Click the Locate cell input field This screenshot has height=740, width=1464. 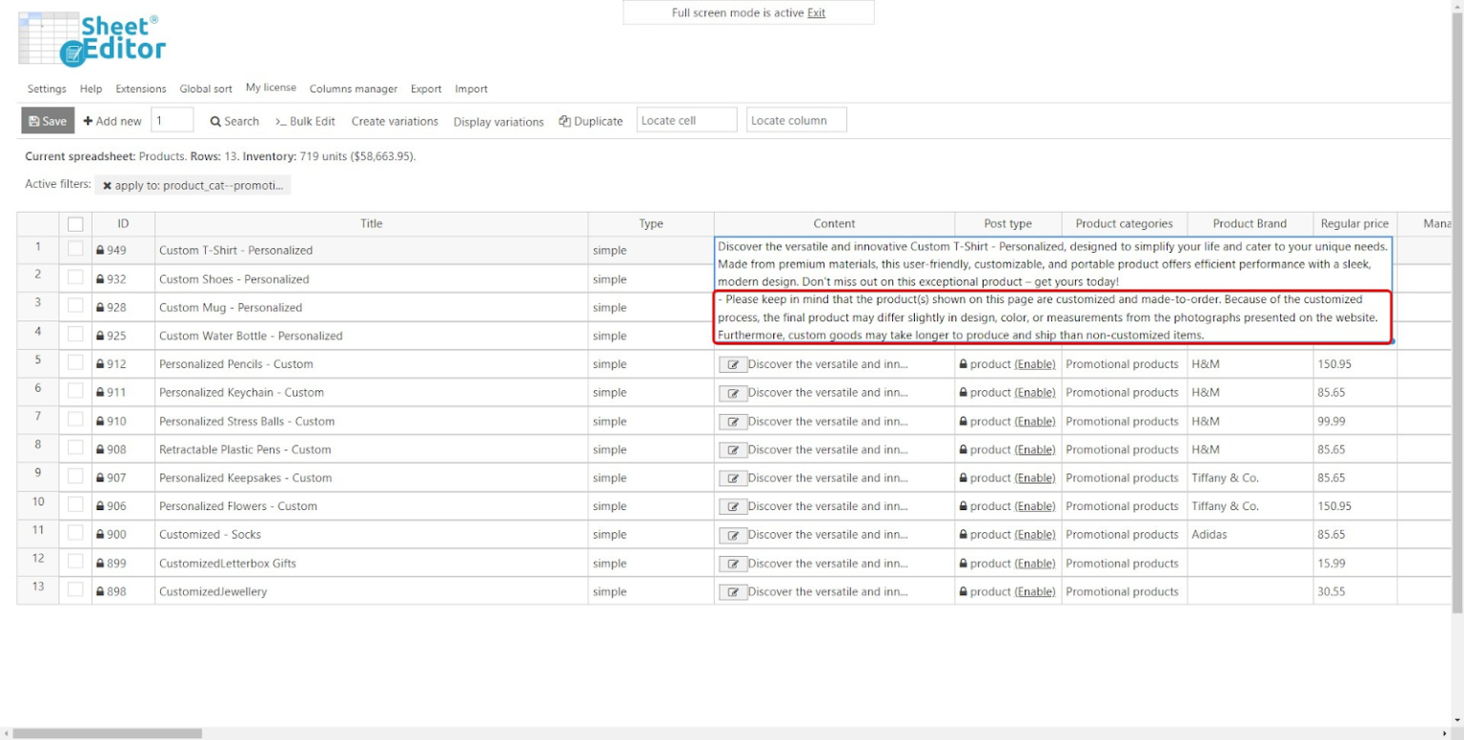[686, 119]
